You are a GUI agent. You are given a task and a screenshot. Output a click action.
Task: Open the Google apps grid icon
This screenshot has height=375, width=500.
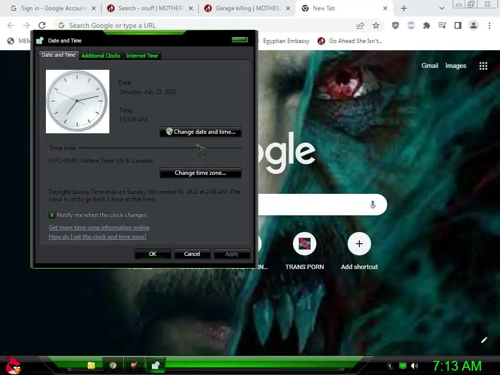(x=483, y=66)
